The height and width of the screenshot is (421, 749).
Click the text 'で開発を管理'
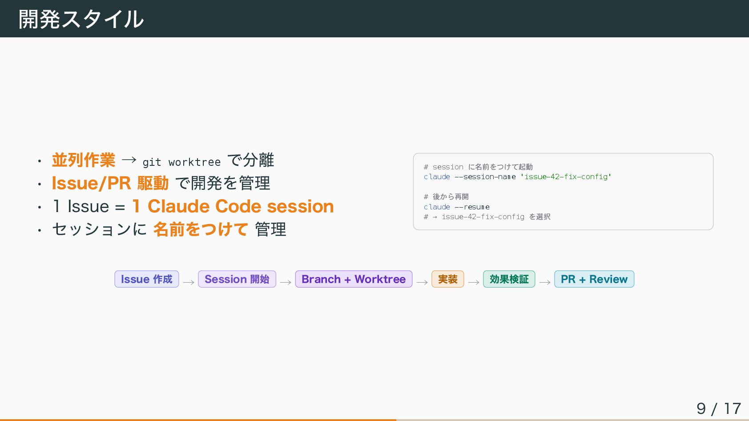tap(223, 183)
